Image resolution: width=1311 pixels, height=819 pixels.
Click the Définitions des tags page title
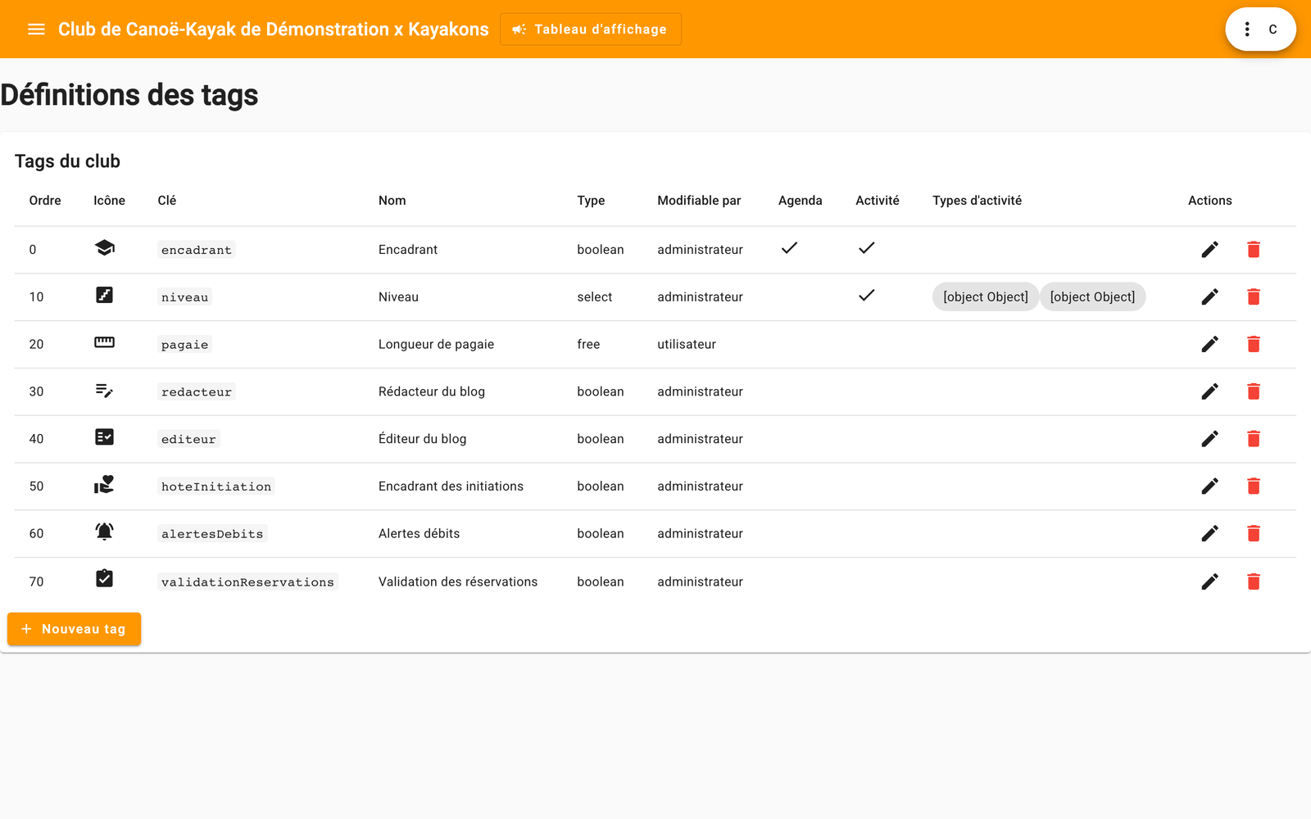tap(129, 95)
